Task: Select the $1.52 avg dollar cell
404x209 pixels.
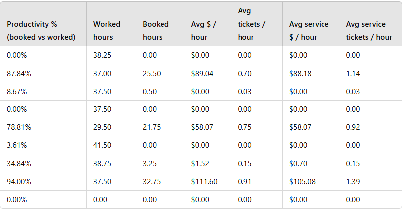Action: [x=207, y=163]
